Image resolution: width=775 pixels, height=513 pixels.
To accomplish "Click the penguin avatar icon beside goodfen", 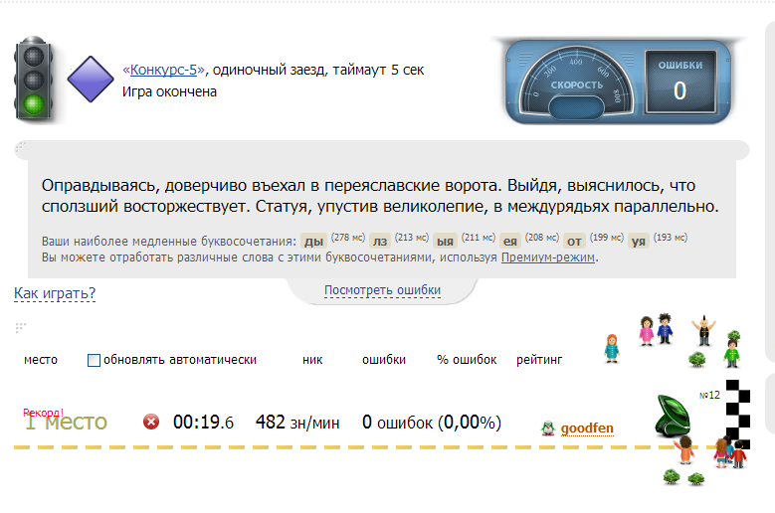I will (x=548, y=428).
